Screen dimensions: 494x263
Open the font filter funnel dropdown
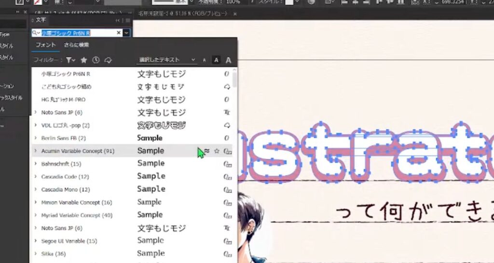tap(70, 60)
